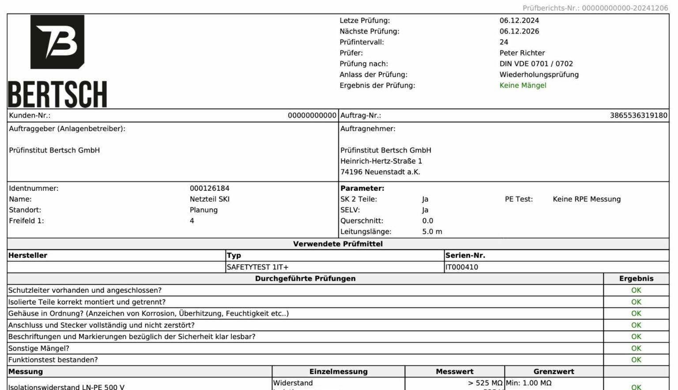678x390 pixels.
Task: Click the "Keine RPE Messung" PE test value
Action: pos(586,199)
